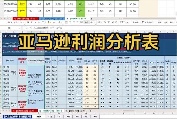Screen dimensions: 177x119
Task: Click the cell borders grid icon
Action: click(43, 22)
